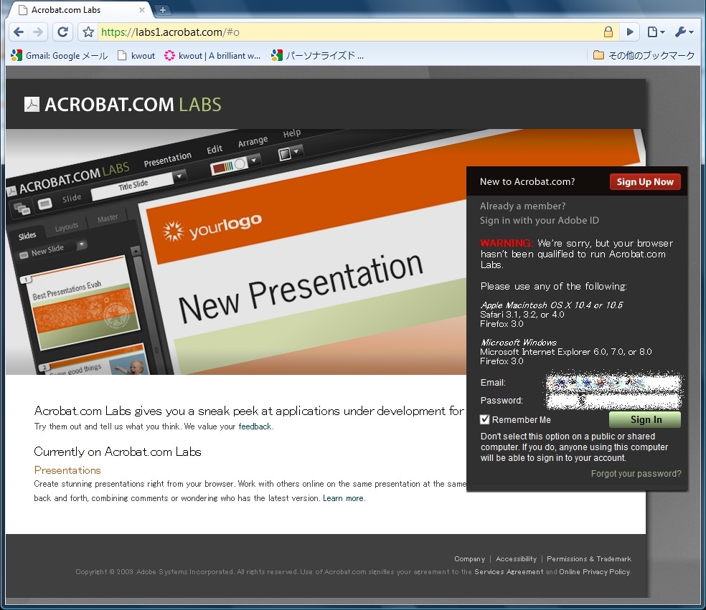
Task: Click the color theme swatch in preview toolbar
Action: click(x=229, y=166)
